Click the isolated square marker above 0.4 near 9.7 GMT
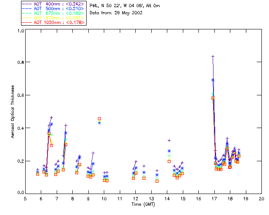Image resolution: width=269 pixels, height=215 pixels. [99, 119]
